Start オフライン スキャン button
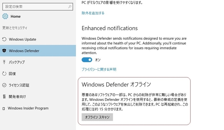Viewport: 224px width, 130px height. click(x=97, y=117)
